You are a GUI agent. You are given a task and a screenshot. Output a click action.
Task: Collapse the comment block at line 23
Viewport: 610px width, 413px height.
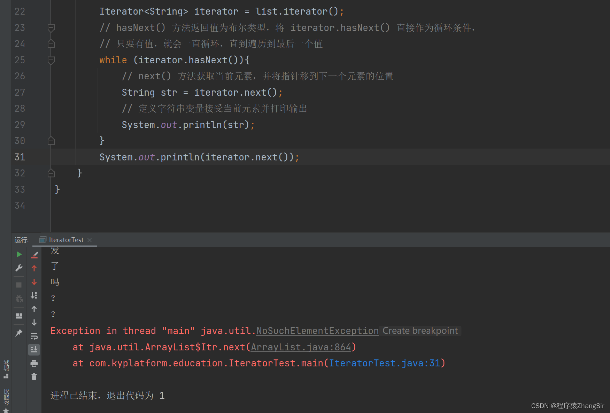click(51, 27)
